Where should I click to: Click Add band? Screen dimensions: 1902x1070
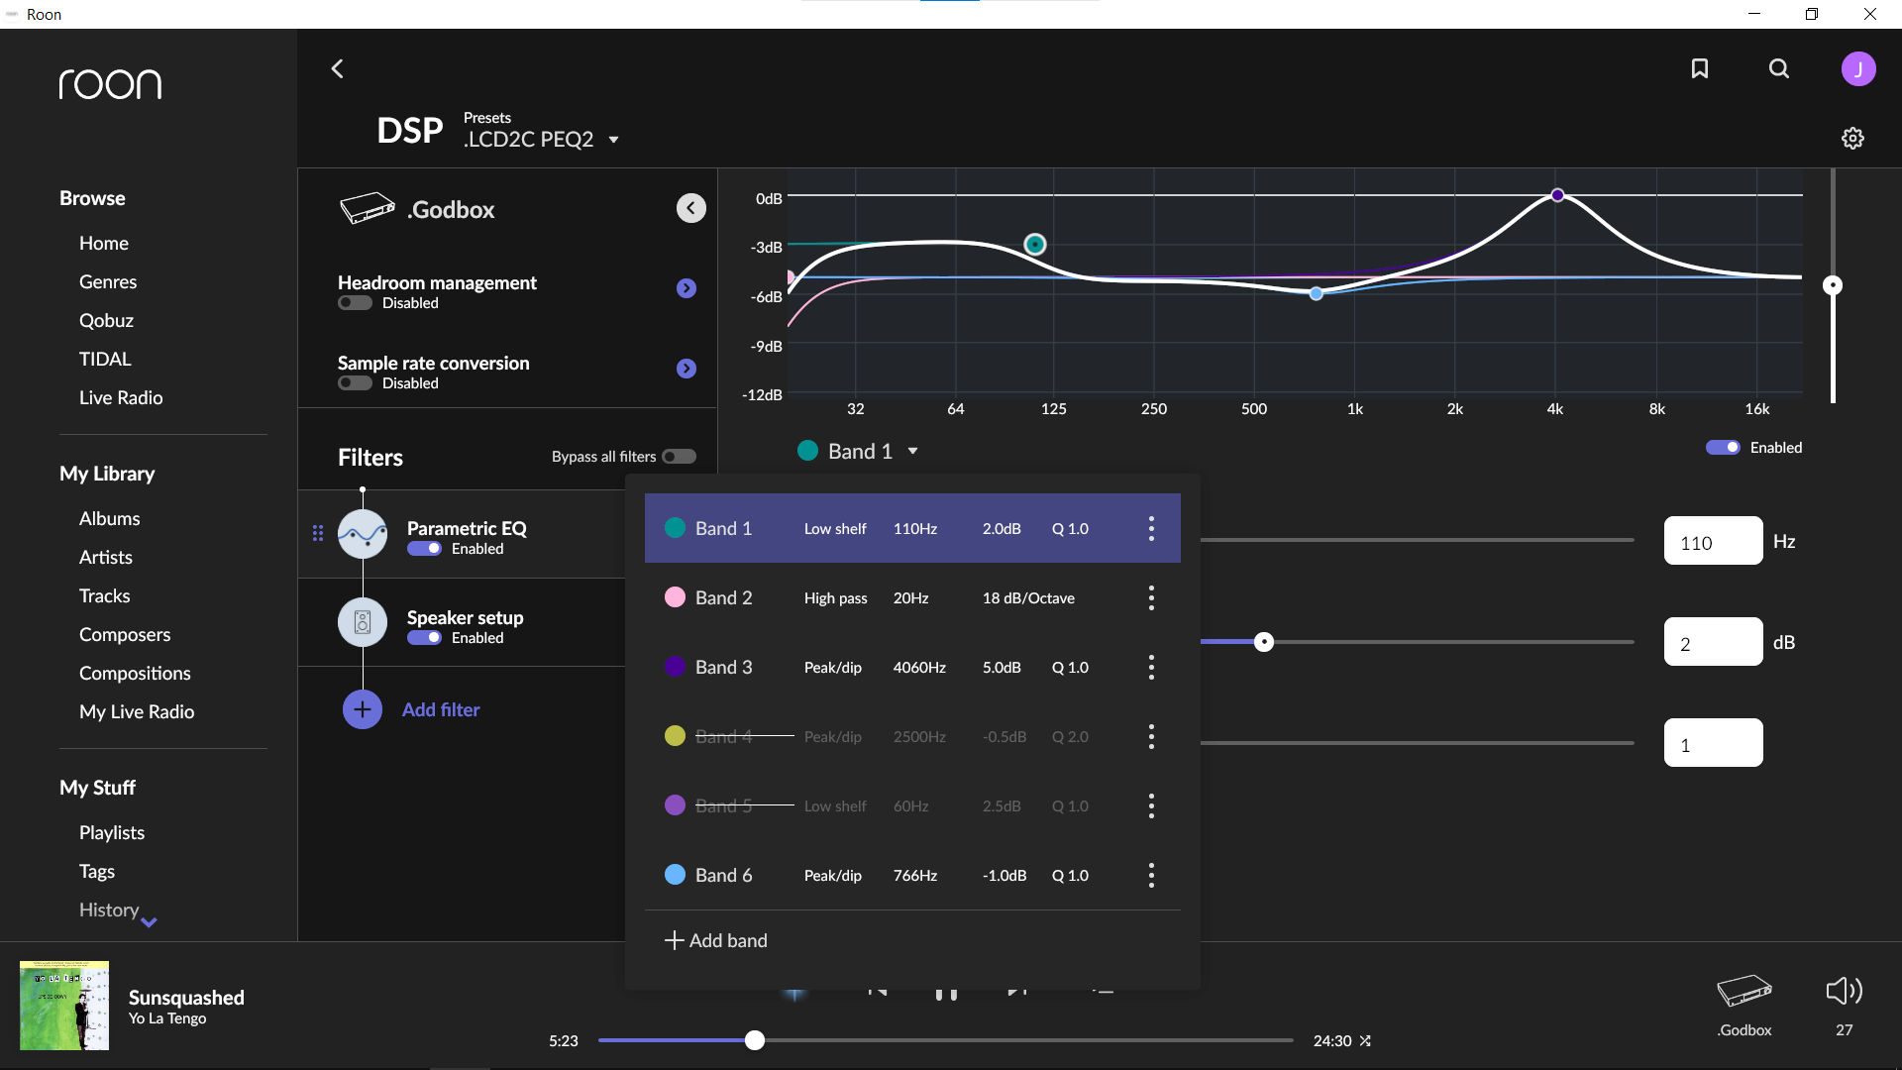pyautogui.click(x=715, y=940)
